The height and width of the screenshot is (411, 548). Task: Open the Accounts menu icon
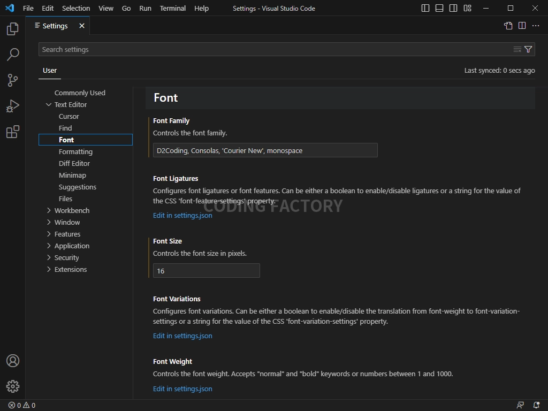point(13,361)
